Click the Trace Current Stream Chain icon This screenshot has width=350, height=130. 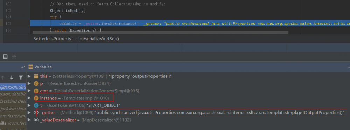tap(14, 57)
